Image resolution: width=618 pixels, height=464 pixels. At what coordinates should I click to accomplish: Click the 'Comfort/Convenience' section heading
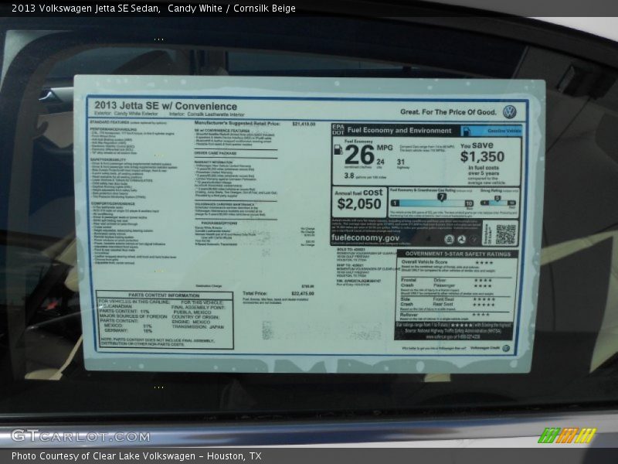pos(112,203)
